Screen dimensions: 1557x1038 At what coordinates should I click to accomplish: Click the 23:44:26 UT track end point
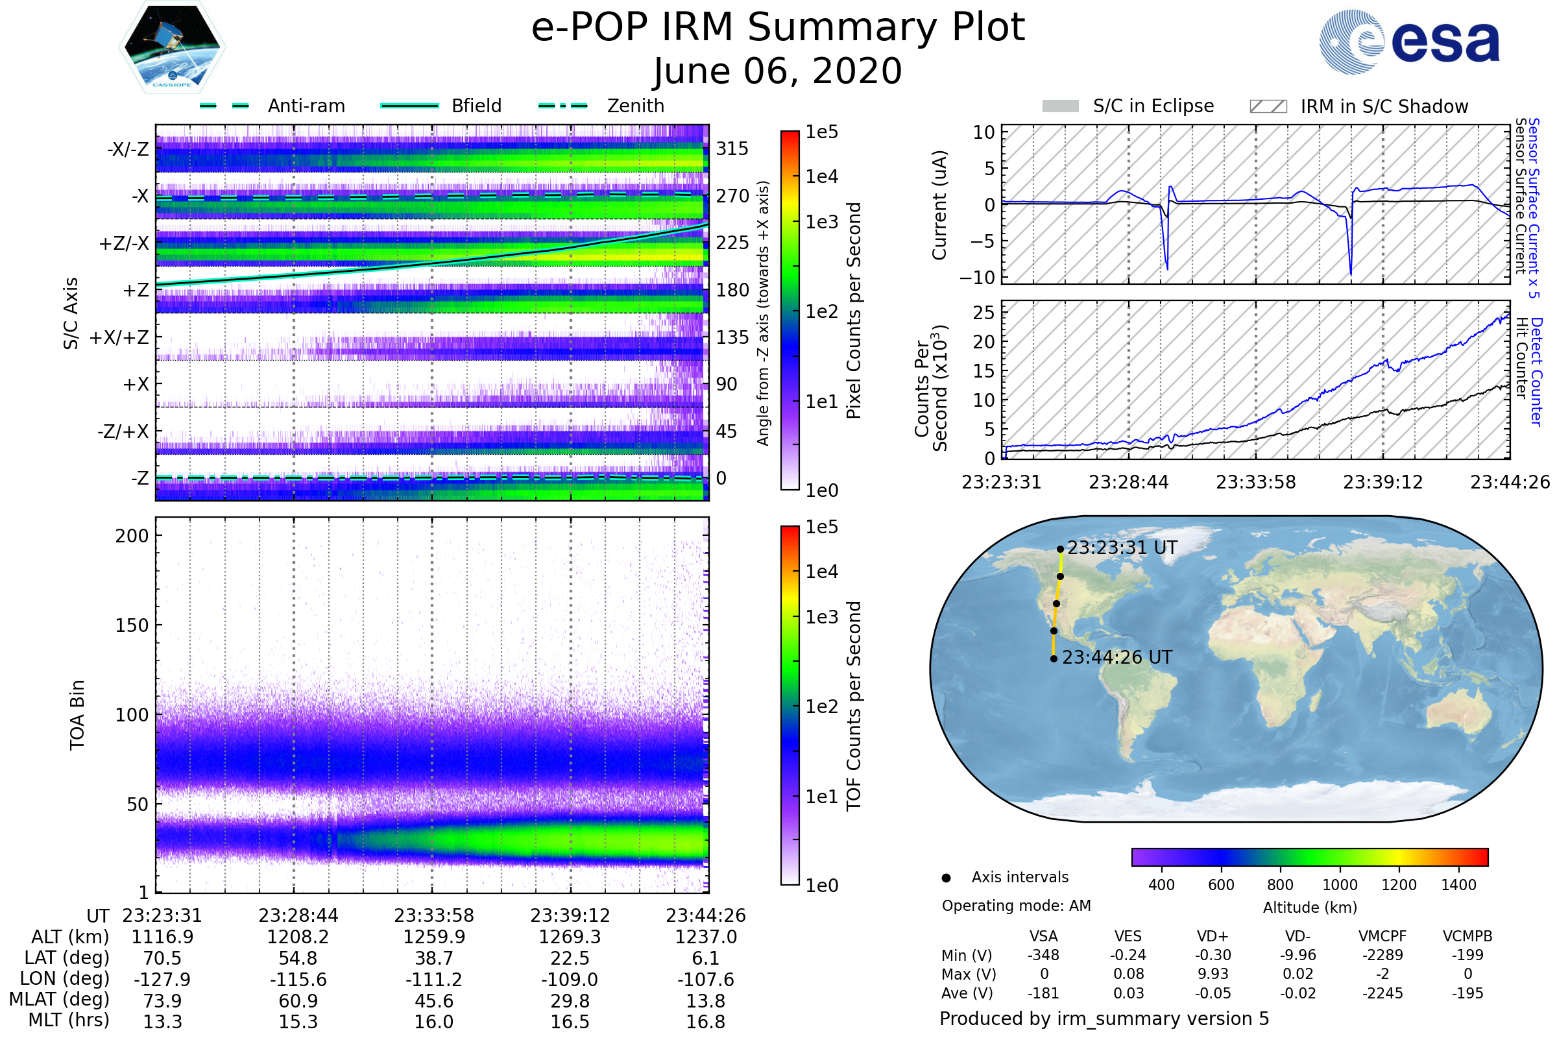coord(1053,658)
